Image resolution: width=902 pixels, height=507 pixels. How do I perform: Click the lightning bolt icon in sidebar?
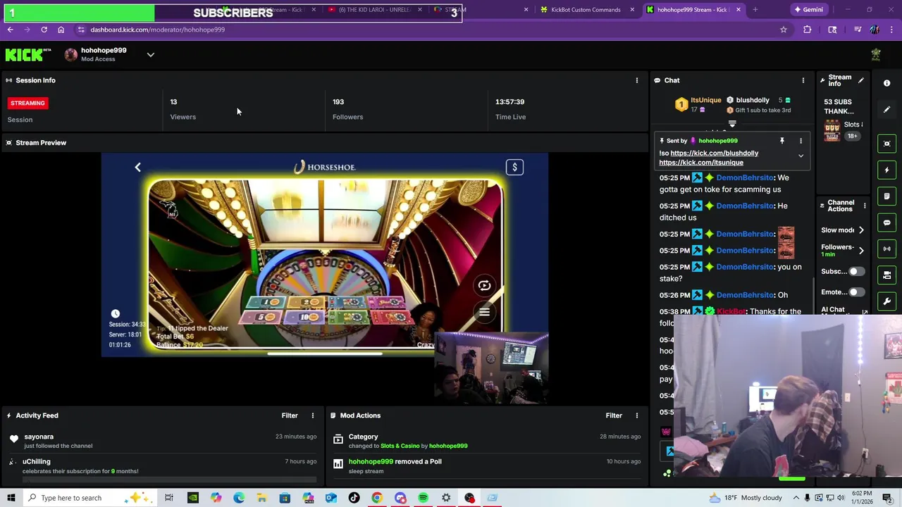(886, 170)
